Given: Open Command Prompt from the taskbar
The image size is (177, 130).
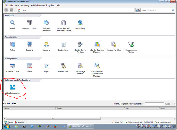Looking at the screenshot, I should 24,126.
